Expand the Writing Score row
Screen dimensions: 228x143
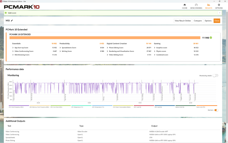coord(60,51)
